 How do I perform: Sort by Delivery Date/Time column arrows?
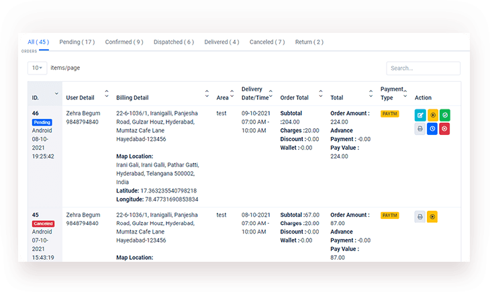[x=271, y=93]
